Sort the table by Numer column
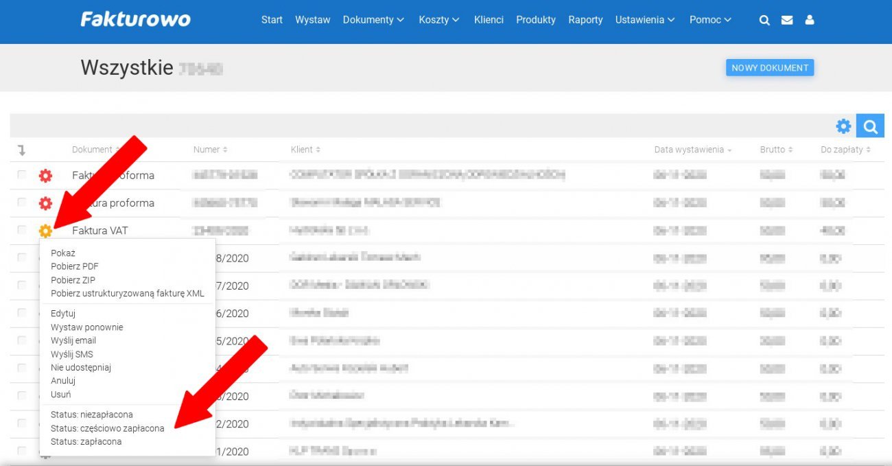The image size is (892, 466). [x=210, y=150]
